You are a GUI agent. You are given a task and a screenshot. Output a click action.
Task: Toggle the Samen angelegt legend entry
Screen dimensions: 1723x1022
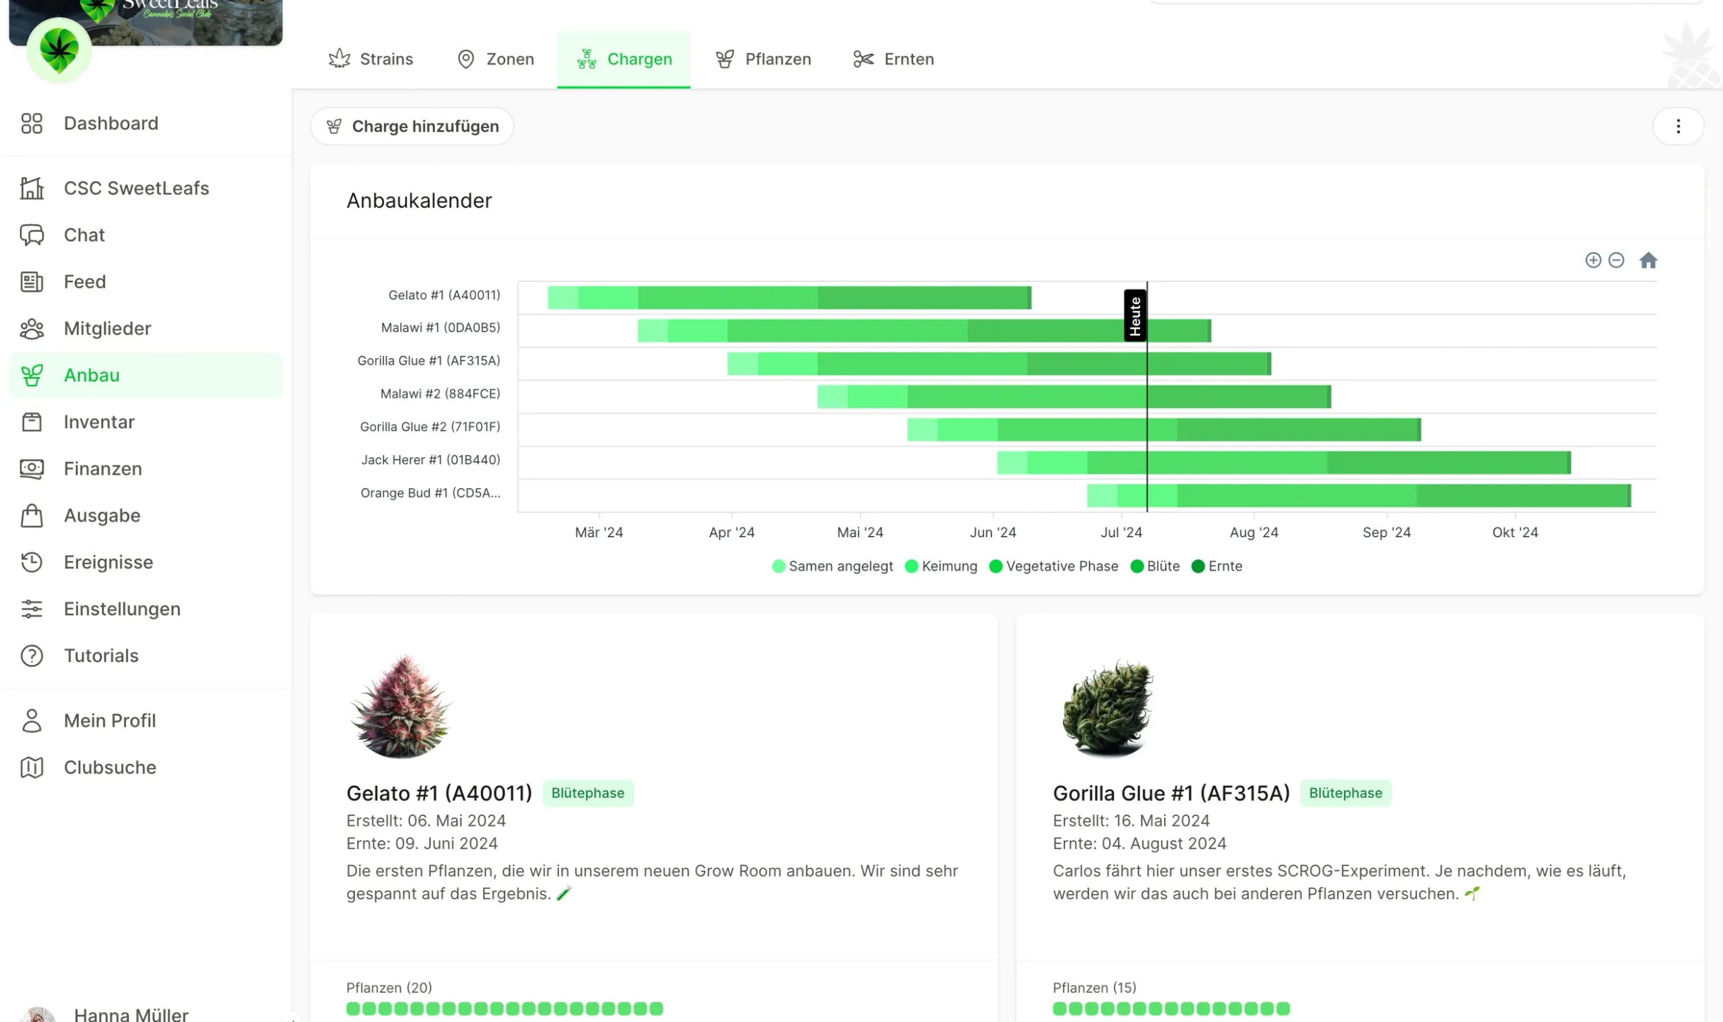point(832,566)
